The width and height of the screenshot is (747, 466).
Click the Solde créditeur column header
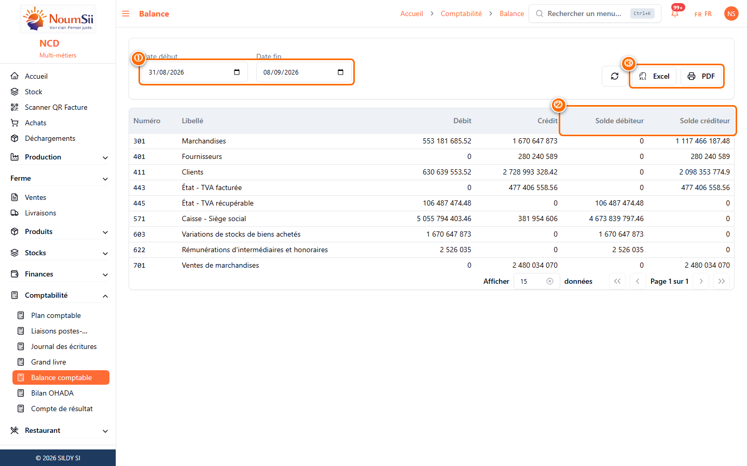tap(704, 121)
